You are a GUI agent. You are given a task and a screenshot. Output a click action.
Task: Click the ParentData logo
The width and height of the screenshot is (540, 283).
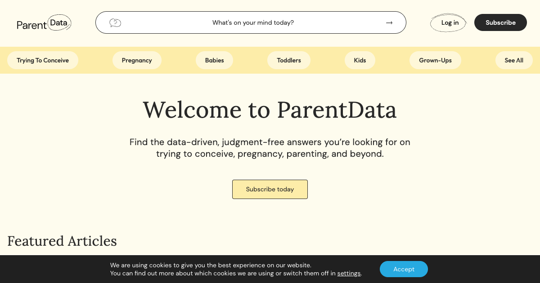44,22
